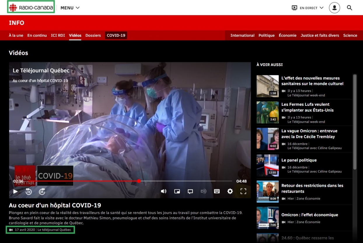Open video player settings gear
Viewport: 363px width, 243px height.
point(230,191)
